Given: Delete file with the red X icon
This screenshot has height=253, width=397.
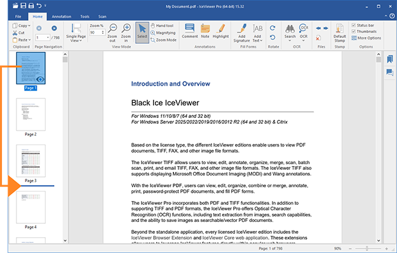Looking at the screenshot, I should click(318, 38).
